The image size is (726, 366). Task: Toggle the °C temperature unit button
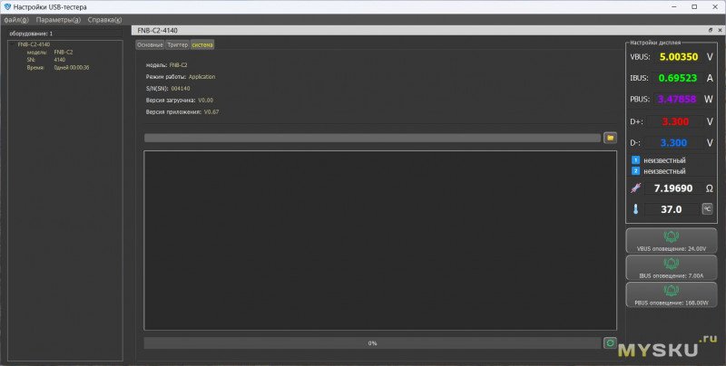pyautogui.click(x=707, y=208)
